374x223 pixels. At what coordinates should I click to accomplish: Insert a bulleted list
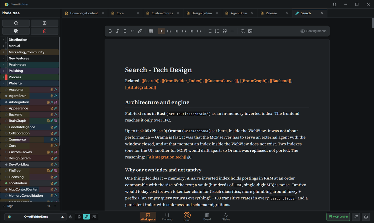209,31
